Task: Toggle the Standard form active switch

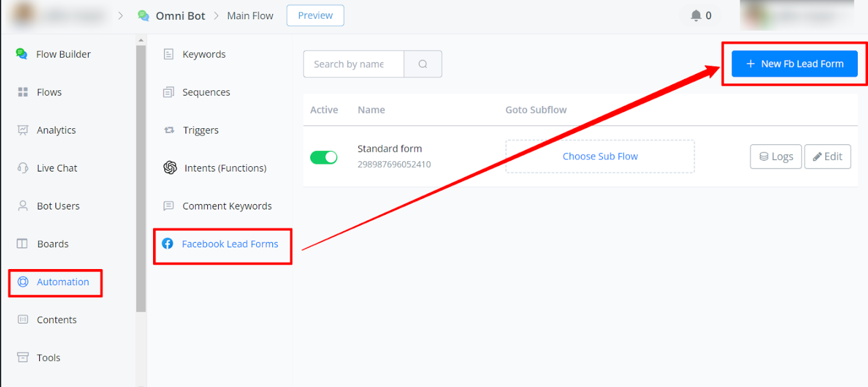Action: pyautogui.click(x=323, y=157)
